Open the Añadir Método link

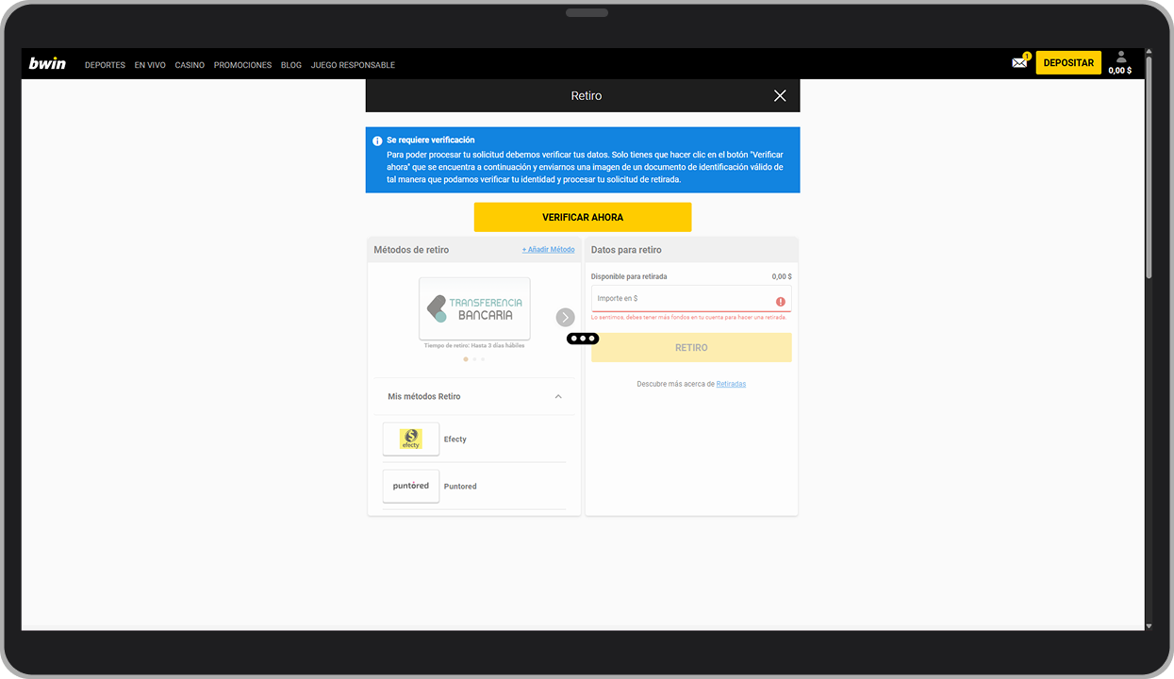(x=548, y=249)
